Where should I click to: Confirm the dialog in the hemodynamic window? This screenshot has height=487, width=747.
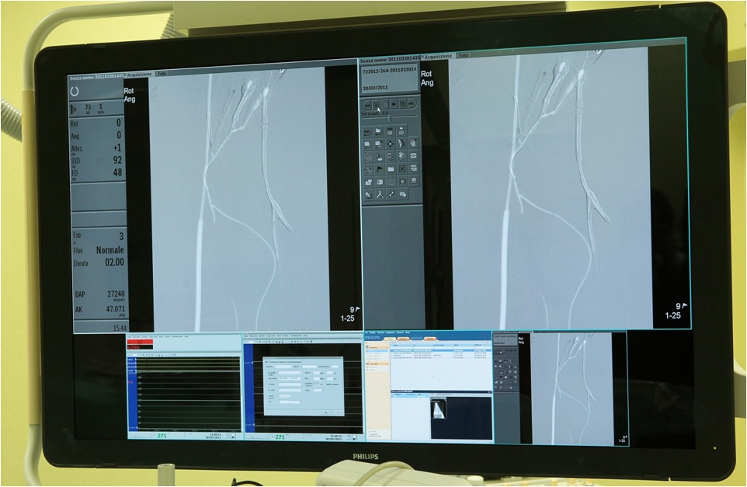tap(326, 412)
